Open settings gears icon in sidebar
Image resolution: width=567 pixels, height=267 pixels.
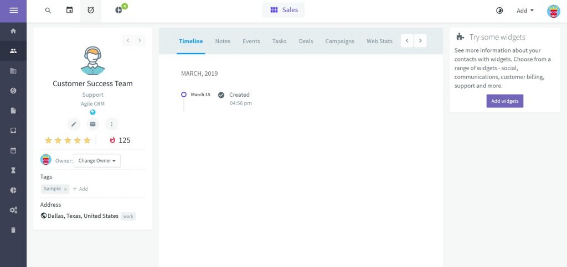coord(13,210)
